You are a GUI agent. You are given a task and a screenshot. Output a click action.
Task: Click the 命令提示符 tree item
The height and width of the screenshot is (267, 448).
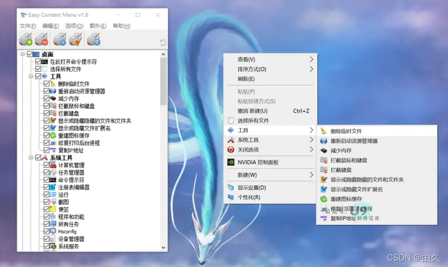click(x=71, y=180)
